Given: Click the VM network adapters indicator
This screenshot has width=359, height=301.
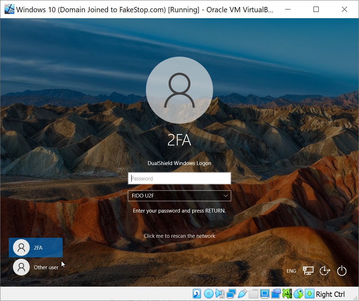Looking at the screenshot, I should (x=231, y=294).
